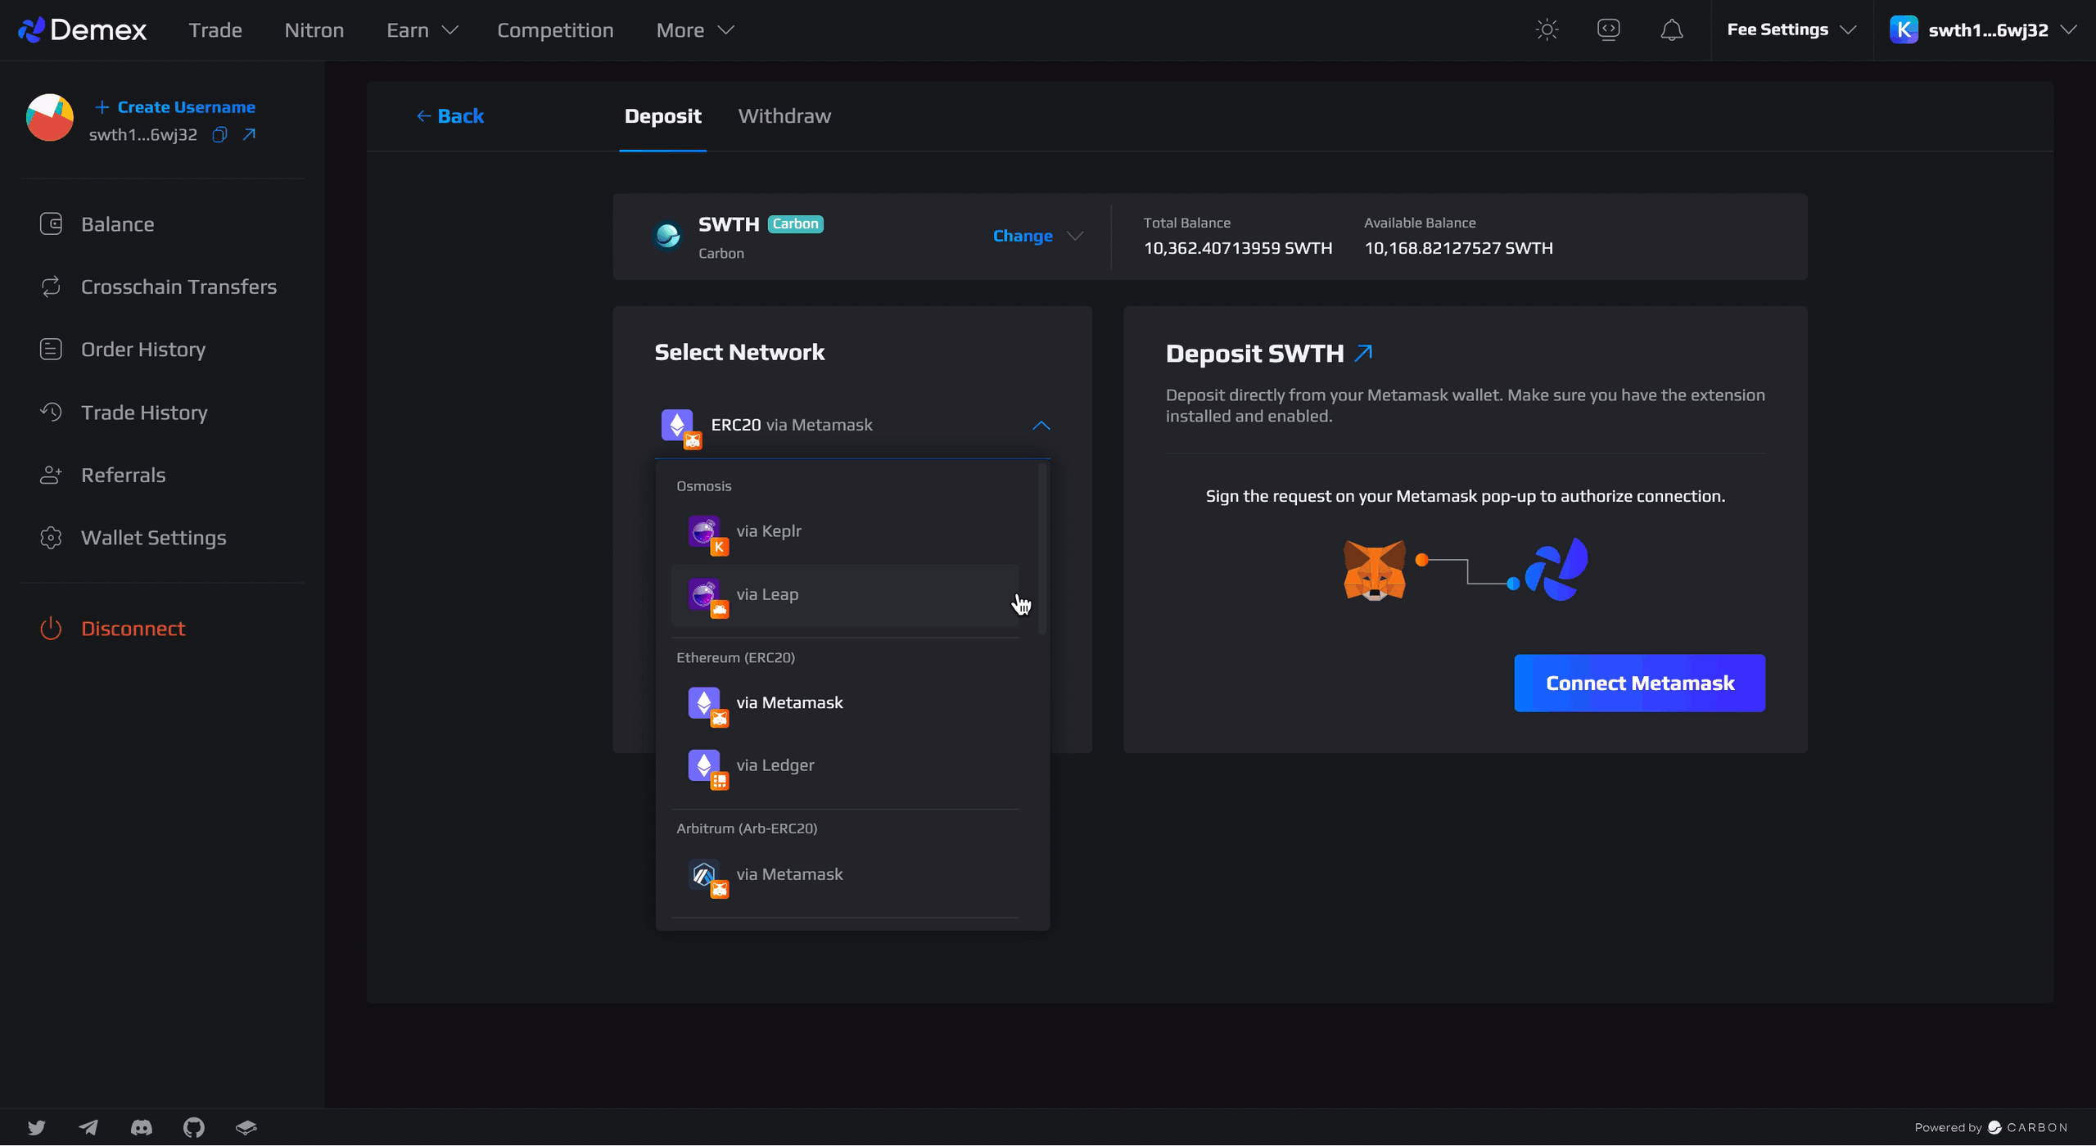Open address in explorer arrow icon
The width and height of the screenshot is (2096, 1146).
[249, 134]
